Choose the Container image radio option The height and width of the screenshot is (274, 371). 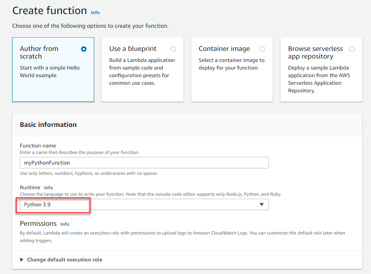(x=262, y=49)
